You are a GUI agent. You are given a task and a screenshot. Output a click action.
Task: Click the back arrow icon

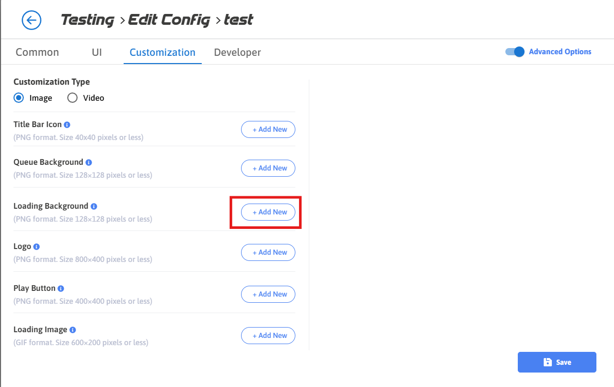click(x=32, y=20)
